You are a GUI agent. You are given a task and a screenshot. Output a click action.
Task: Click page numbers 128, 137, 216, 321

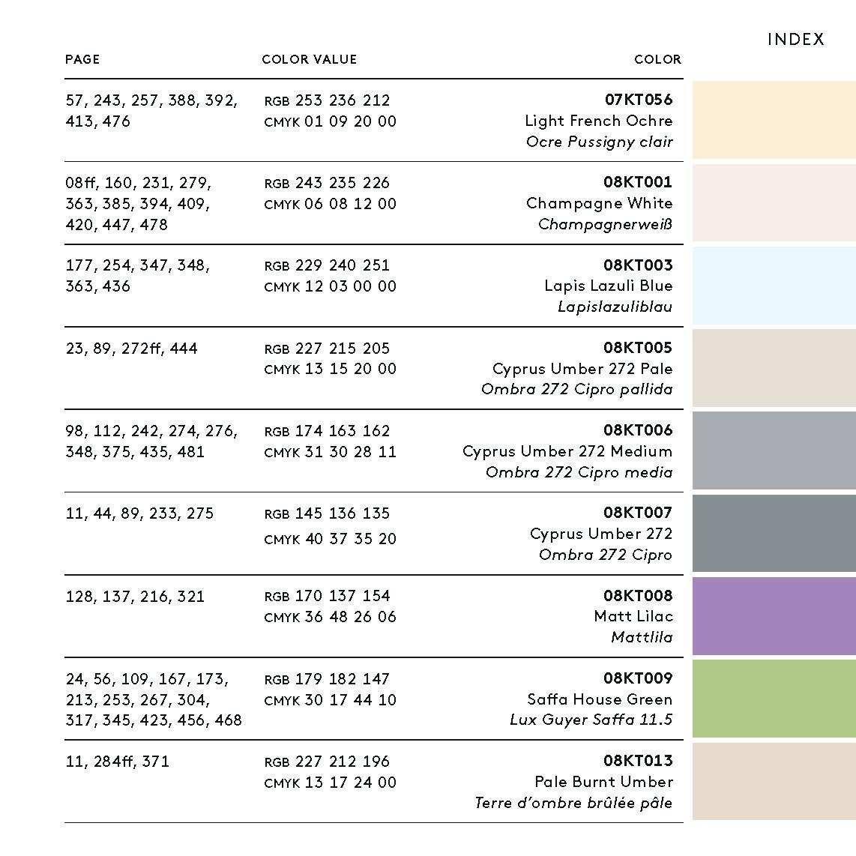point(135,597)
